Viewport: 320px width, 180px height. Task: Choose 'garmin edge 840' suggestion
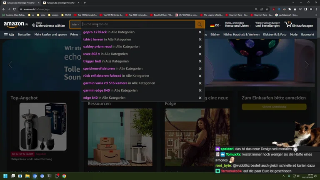tap(110, 90)
